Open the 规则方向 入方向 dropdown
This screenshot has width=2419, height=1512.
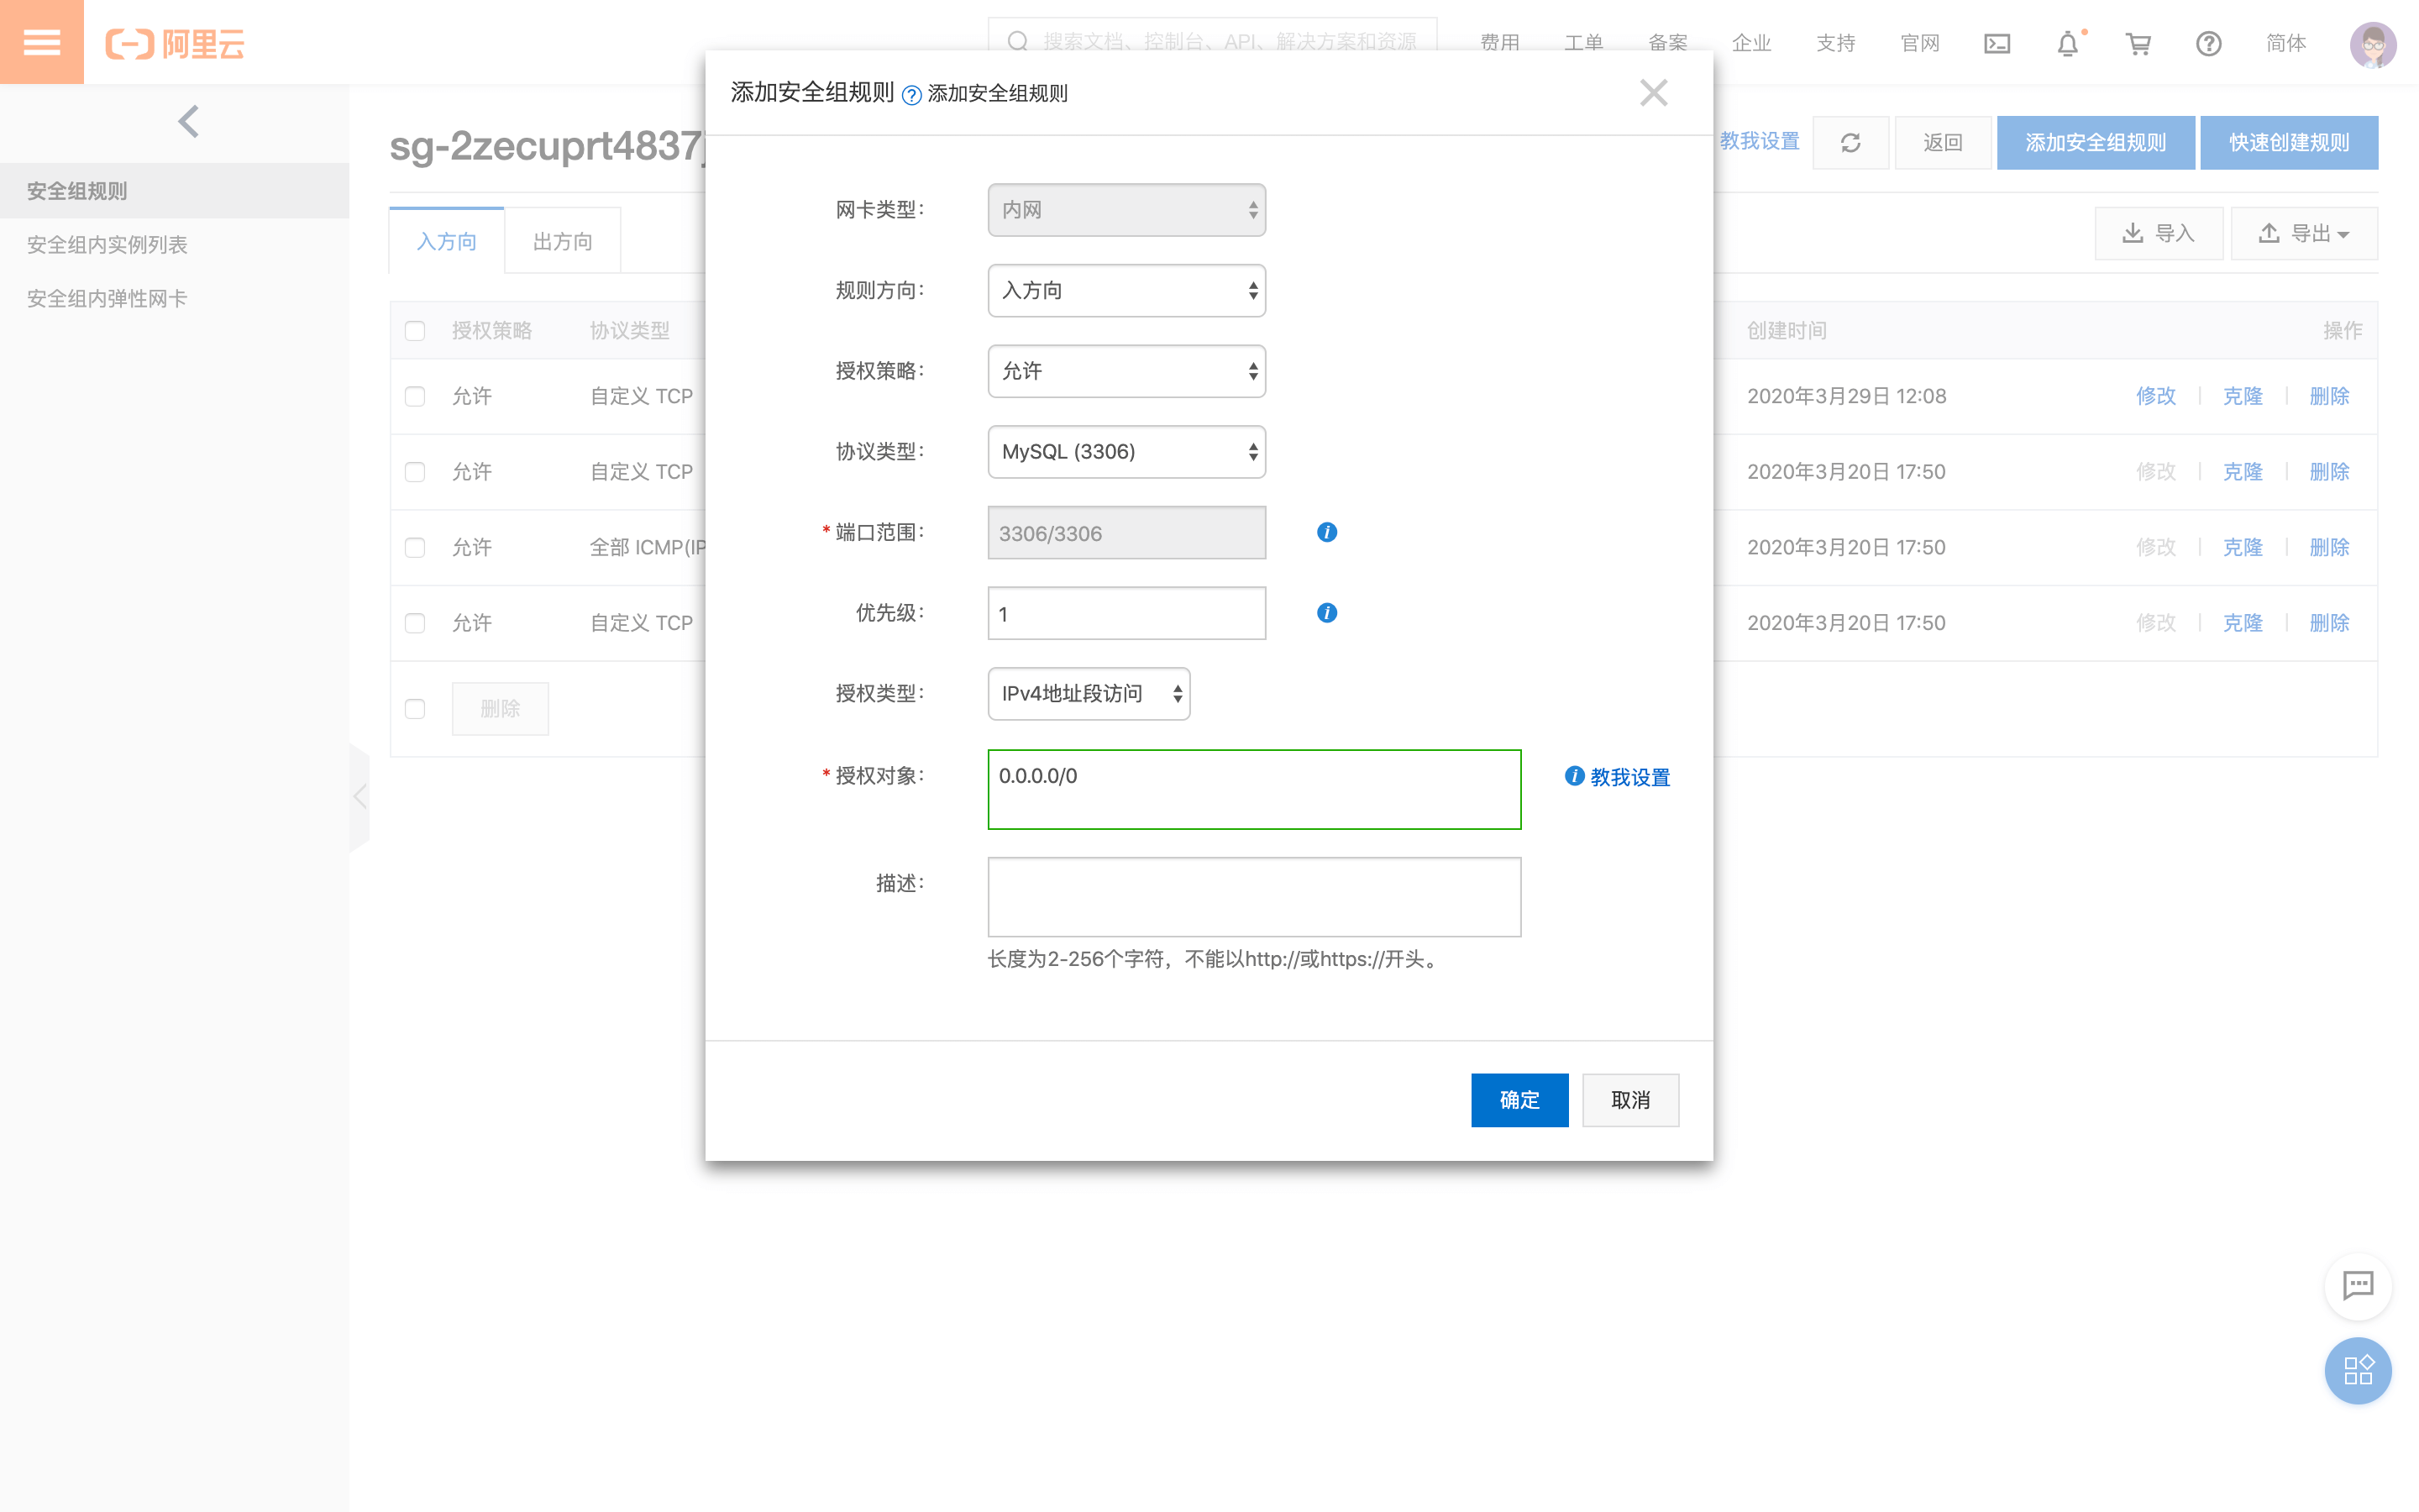tap(1126, 291)
